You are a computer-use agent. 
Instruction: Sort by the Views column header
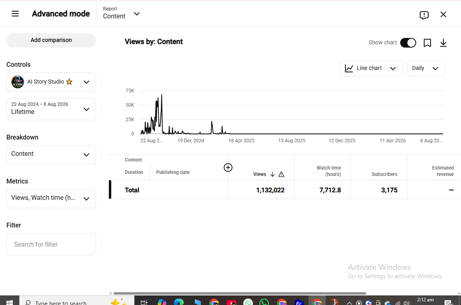(x=259, y=174)
